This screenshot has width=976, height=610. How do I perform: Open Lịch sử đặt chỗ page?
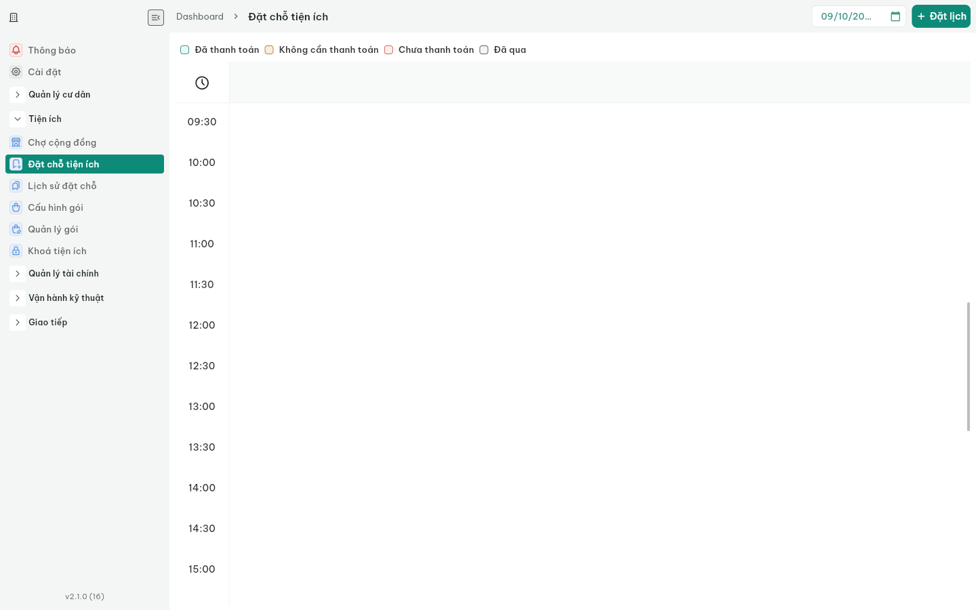[x=85, y=186]
